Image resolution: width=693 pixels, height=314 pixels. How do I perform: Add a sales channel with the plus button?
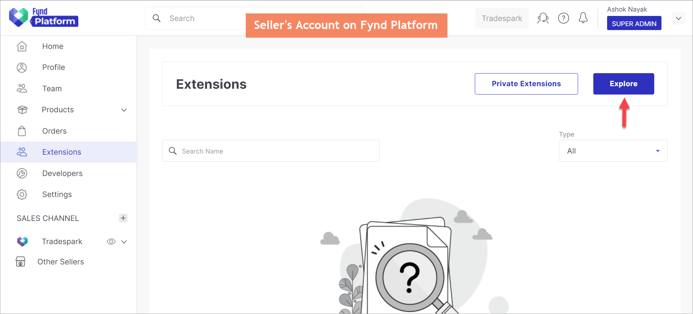pos(123,218)
